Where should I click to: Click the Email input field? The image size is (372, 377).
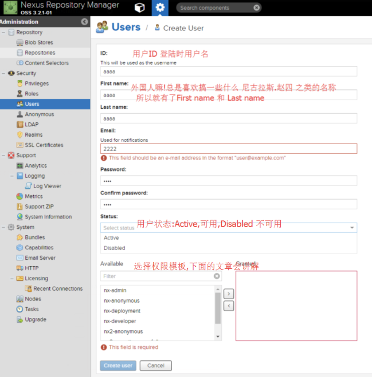[228, 149]
